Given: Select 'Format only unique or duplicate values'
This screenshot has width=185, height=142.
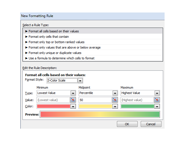Looking at the screenshot, I should tap(93, 53).
